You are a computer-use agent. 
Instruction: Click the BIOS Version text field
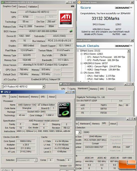43,31
